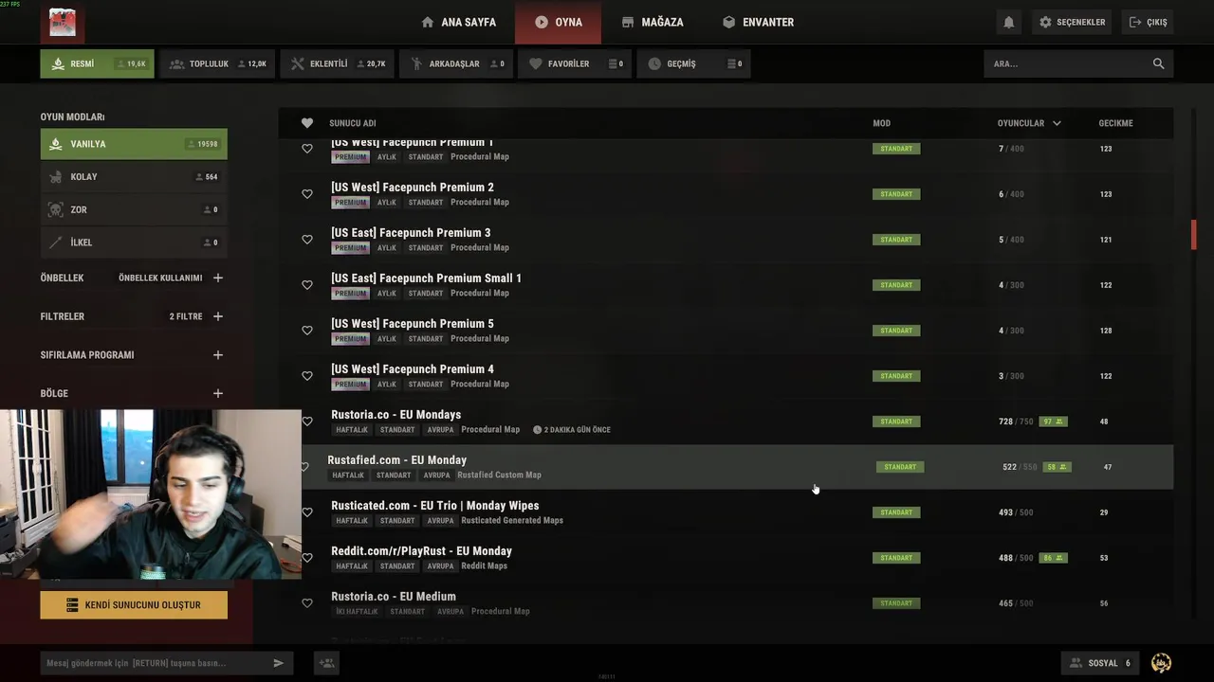Favorite Reddit.com/r/PlayRust EU Monday server

coord(306,558)
